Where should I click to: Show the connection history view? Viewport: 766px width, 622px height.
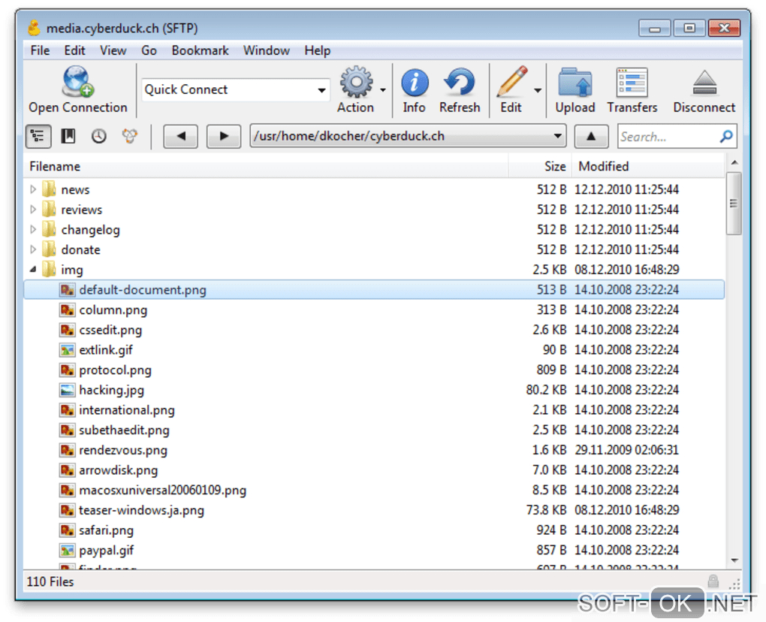[x=98, y=136]
